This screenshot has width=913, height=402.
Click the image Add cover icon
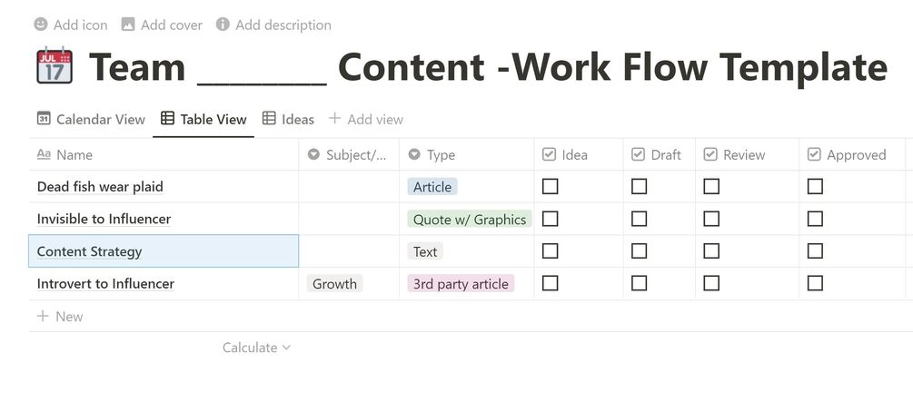[x=128, y=25]
